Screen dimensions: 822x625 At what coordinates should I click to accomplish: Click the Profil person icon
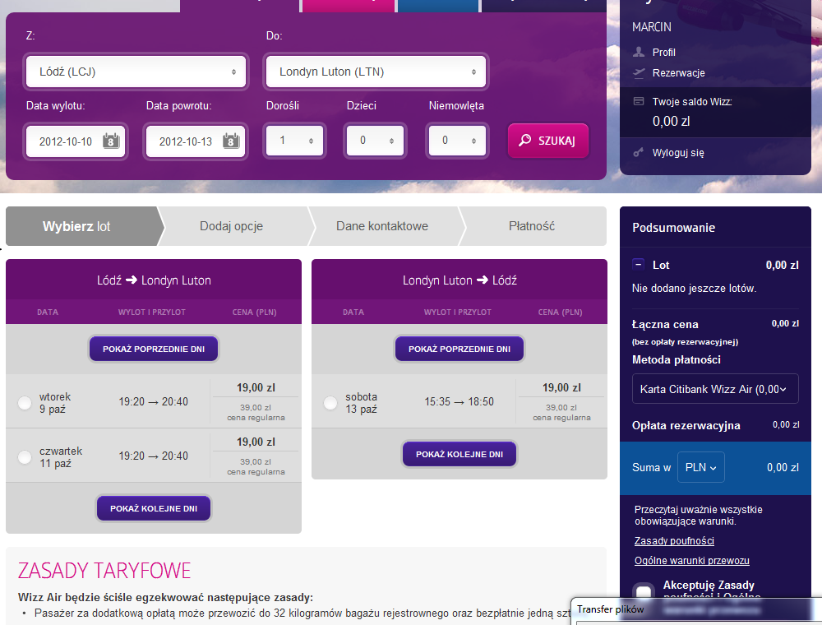click(639, 52)
